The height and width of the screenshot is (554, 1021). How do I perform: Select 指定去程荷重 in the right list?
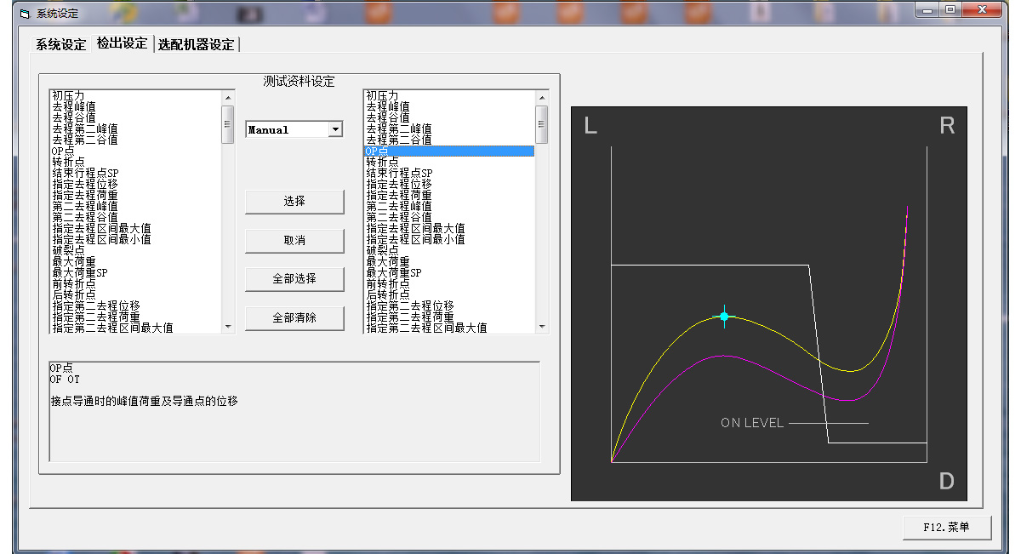[x=449, y=195]
